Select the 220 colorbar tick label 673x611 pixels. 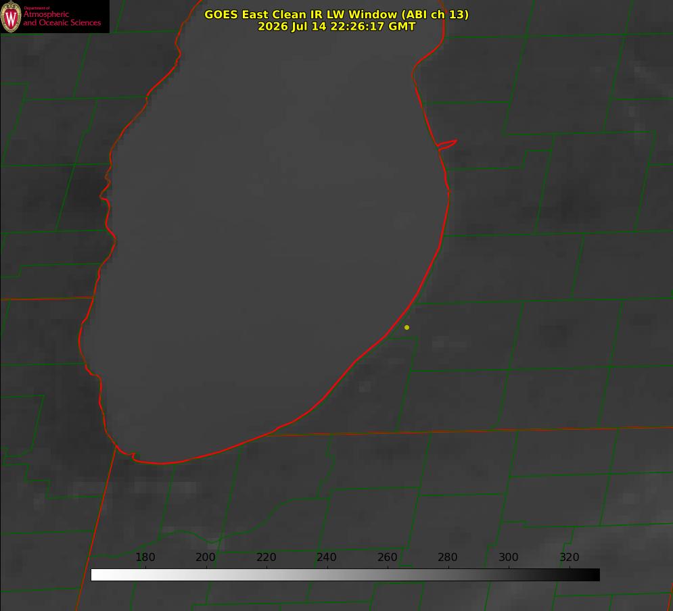point(266,557)
